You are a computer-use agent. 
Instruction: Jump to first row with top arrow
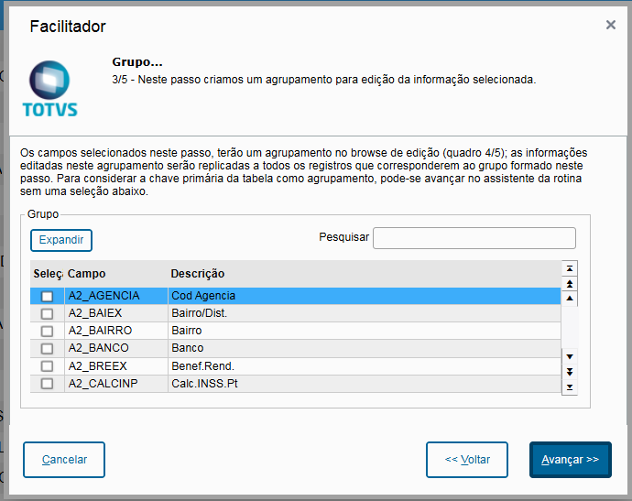coord(570,268)
